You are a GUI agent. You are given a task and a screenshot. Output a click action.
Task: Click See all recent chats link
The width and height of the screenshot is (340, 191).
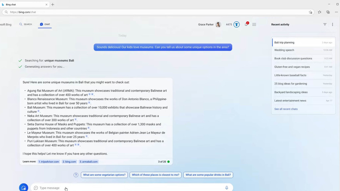tap(286, 109)
